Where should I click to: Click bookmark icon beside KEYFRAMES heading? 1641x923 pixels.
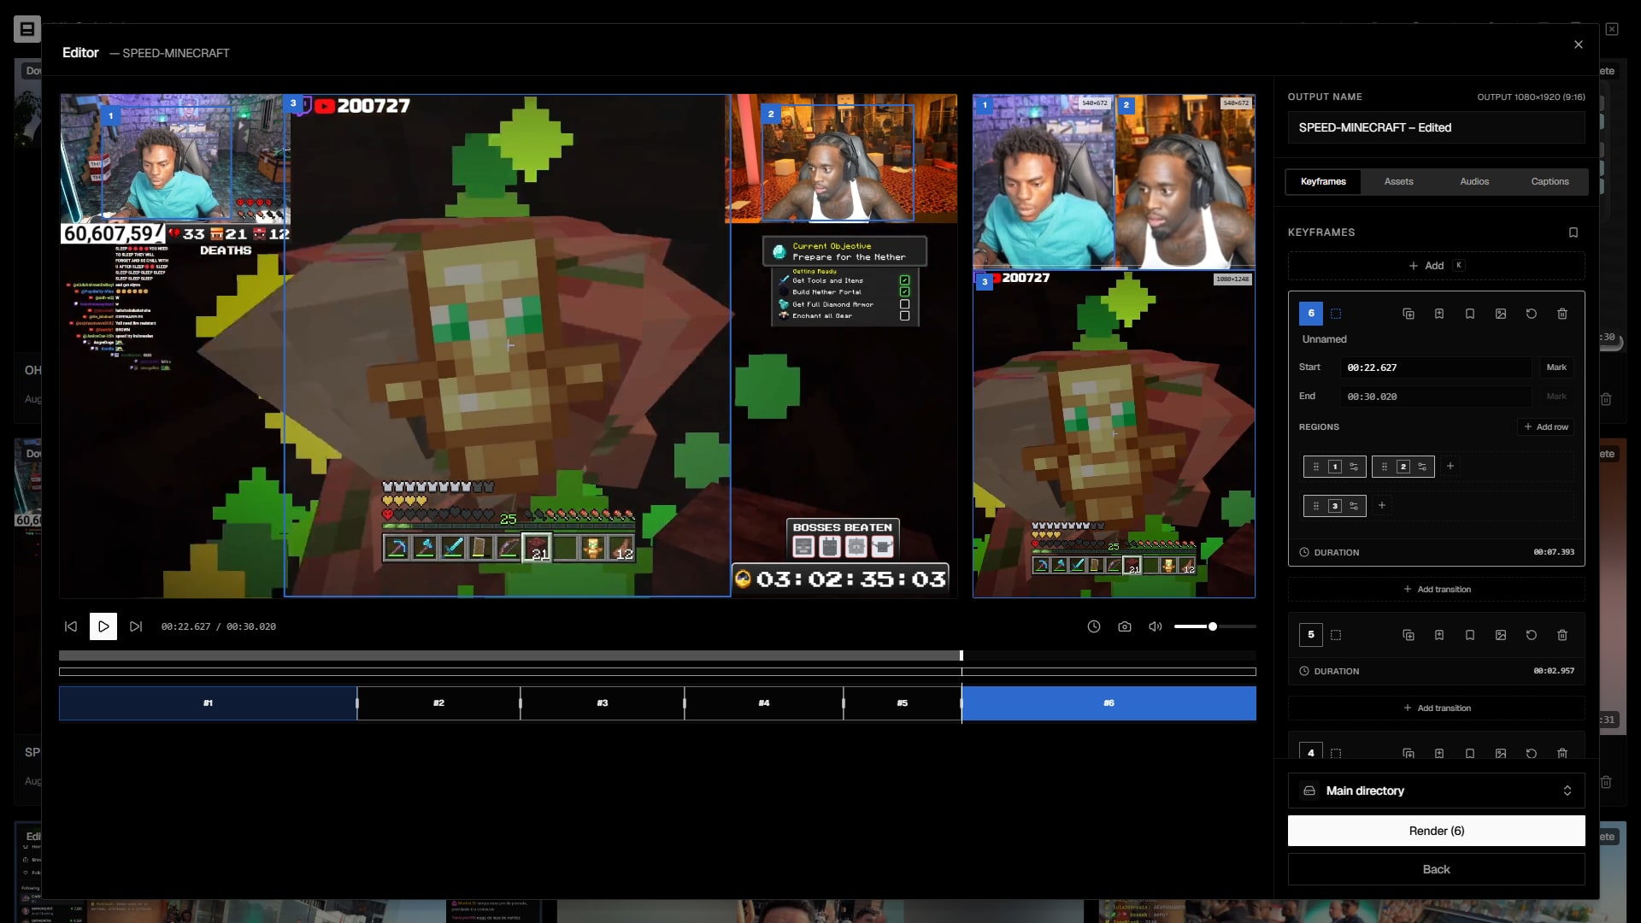[x=1573, y=232]
